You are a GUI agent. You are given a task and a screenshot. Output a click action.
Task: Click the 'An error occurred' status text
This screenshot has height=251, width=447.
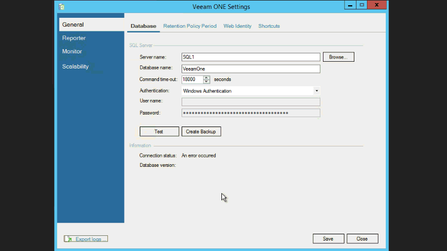click(199, 155)
